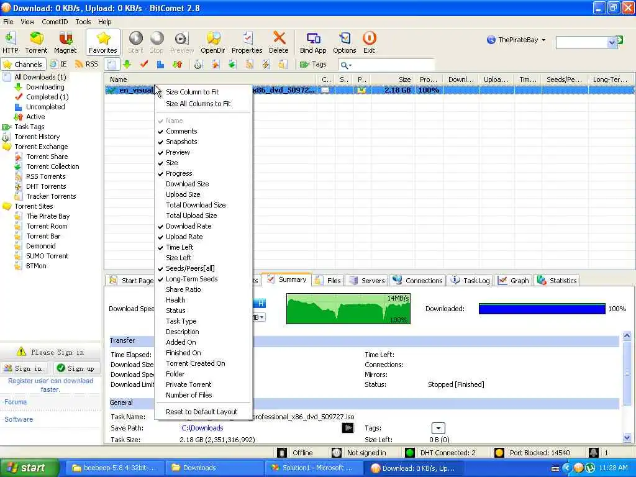The width and height of the screenshot is (636, 477).
Task: Open task Properties from toolbar
Action: [247, 42]
